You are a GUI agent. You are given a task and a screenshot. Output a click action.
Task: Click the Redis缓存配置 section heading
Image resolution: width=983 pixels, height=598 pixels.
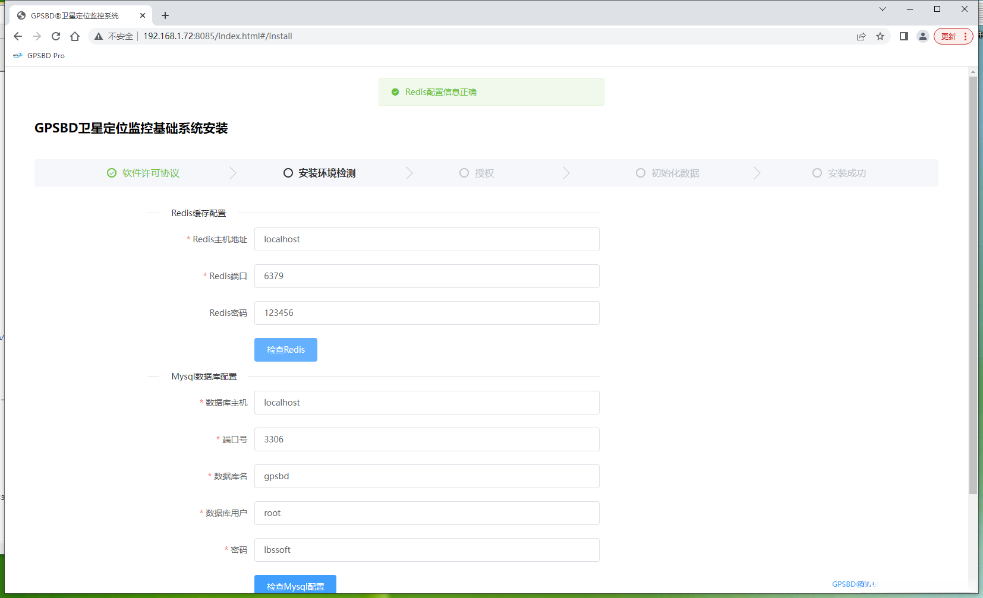click(x=199, y=213)
